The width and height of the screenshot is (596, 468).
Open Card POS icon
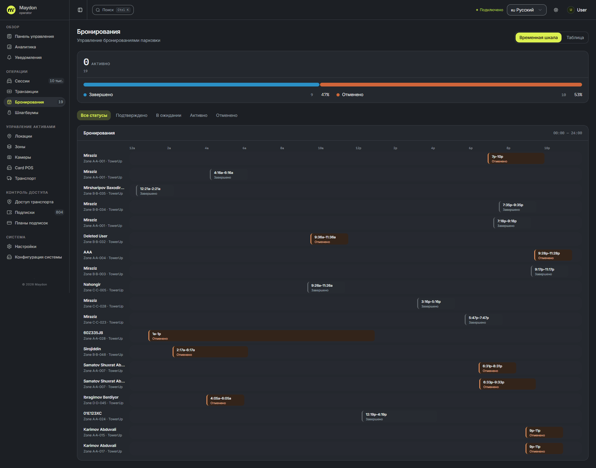coord(9,168)
